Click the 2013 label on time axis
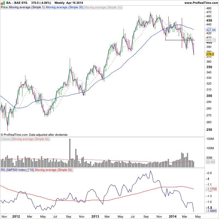This screenshot has width=219, height=219. [95, 217]
